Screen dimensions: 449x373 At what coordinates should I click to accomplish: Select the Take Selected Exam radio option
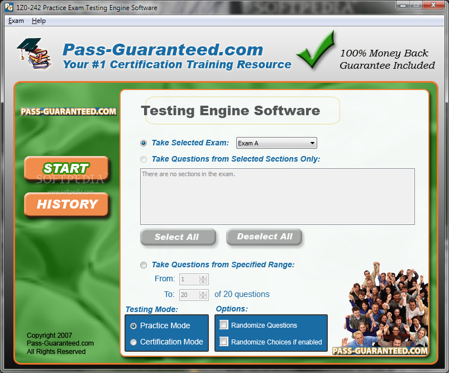(144, 143)
